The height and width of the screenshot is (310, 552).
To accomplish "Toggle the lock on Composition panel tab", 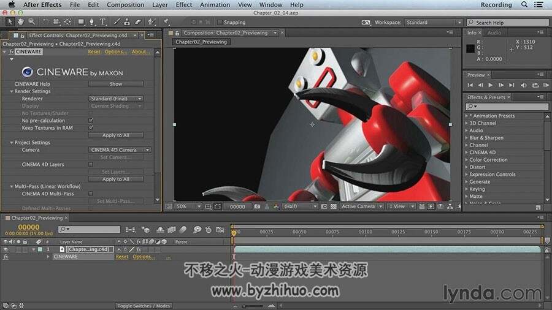I will [177, 33].
